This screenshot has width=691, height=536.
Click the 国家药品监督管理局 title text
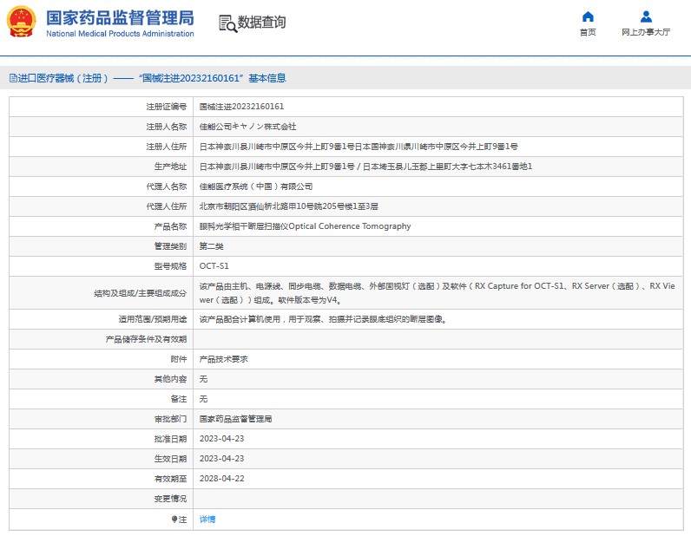(120, 18)
